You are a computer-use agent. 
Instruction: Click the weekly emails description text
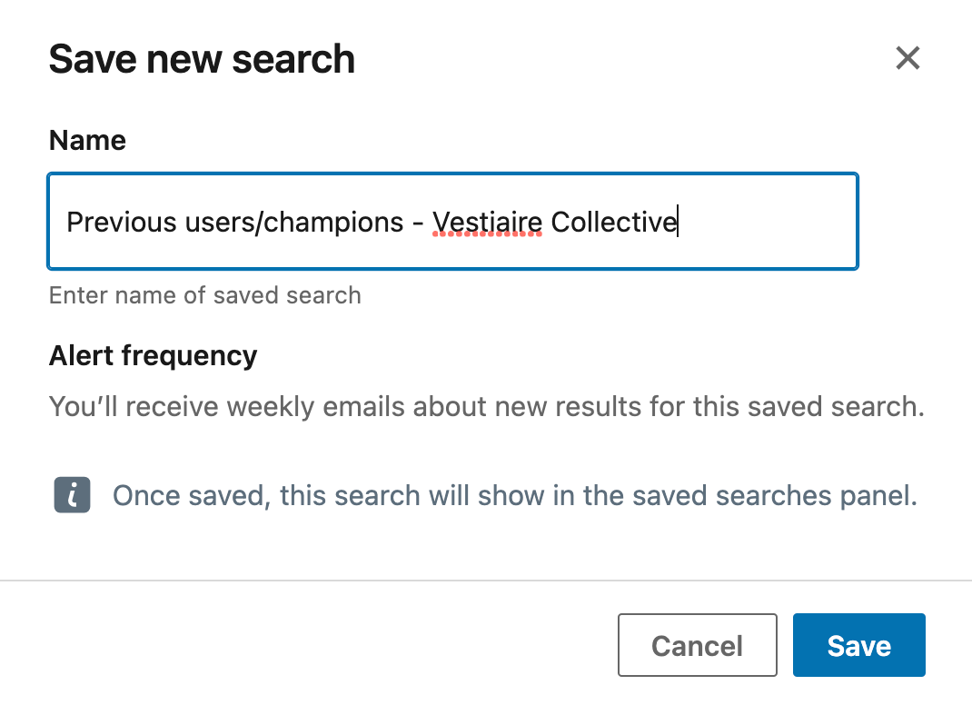[487, 407]
